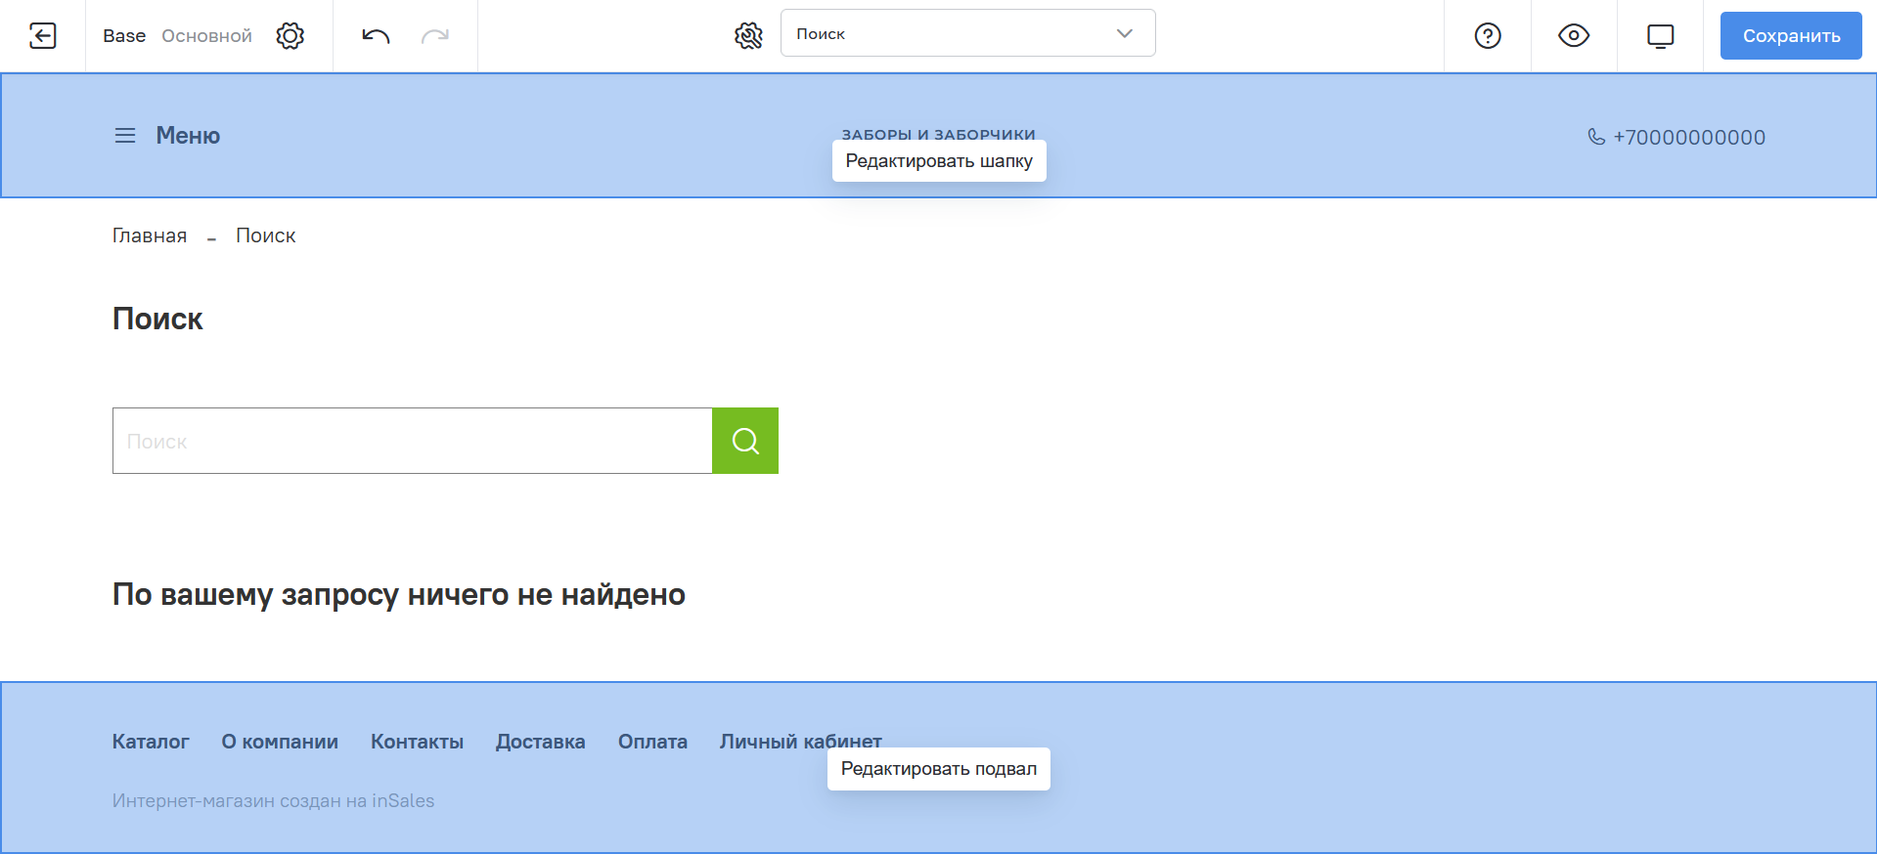The height and width of the screenshot is (854, 1877).
Task: Open the Личный кабинет footer link
Action: point(800,740)
